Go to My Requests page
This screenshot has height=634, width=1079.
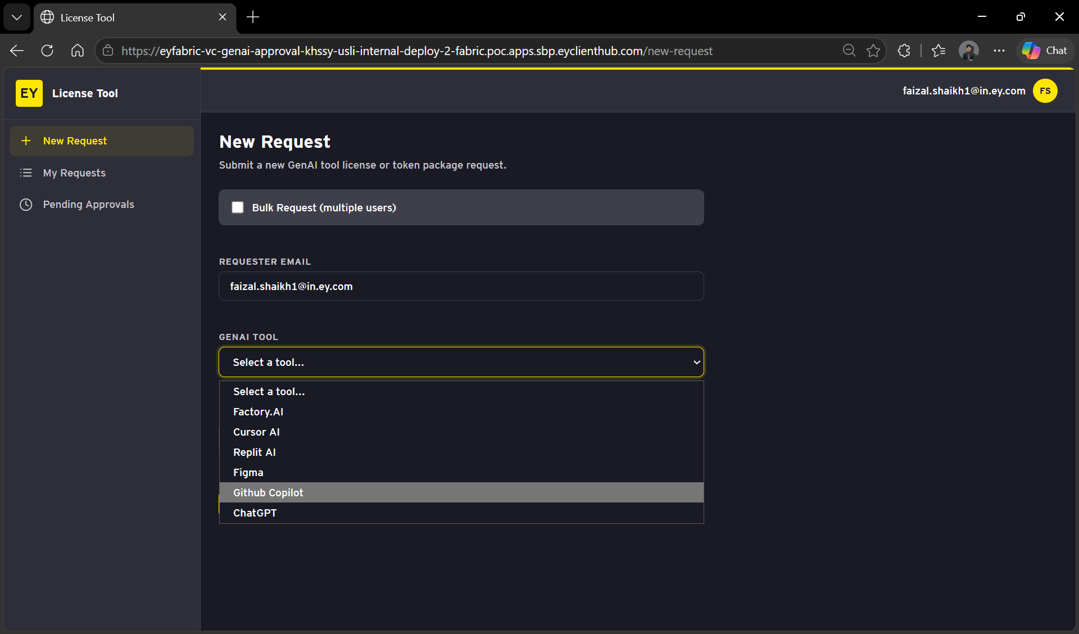point(102,173)
